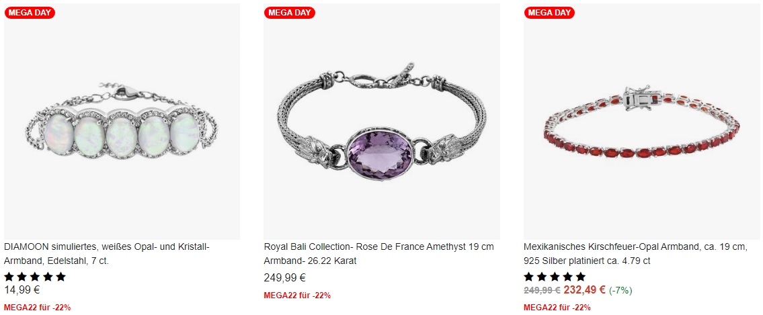Click the 14,99 € price
Viewport: 763px width, 315px height.
[x=22, y=290]
